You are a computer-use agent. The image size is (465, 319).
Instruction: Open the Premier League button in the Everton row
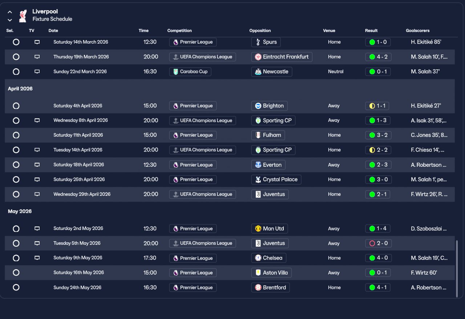click(193, 165)
